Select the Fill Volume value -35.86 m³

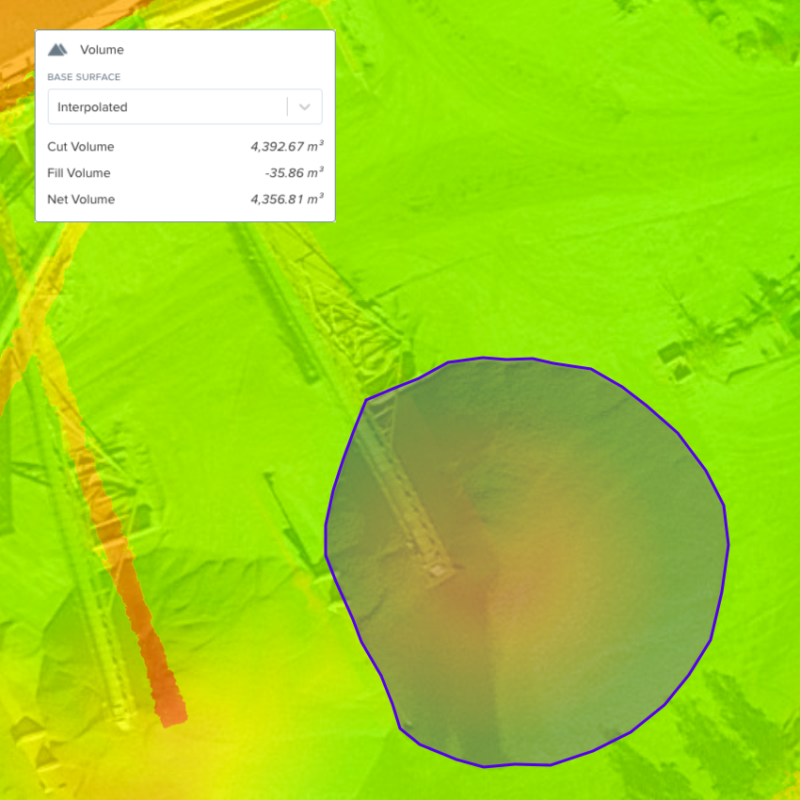pos(294,173)
